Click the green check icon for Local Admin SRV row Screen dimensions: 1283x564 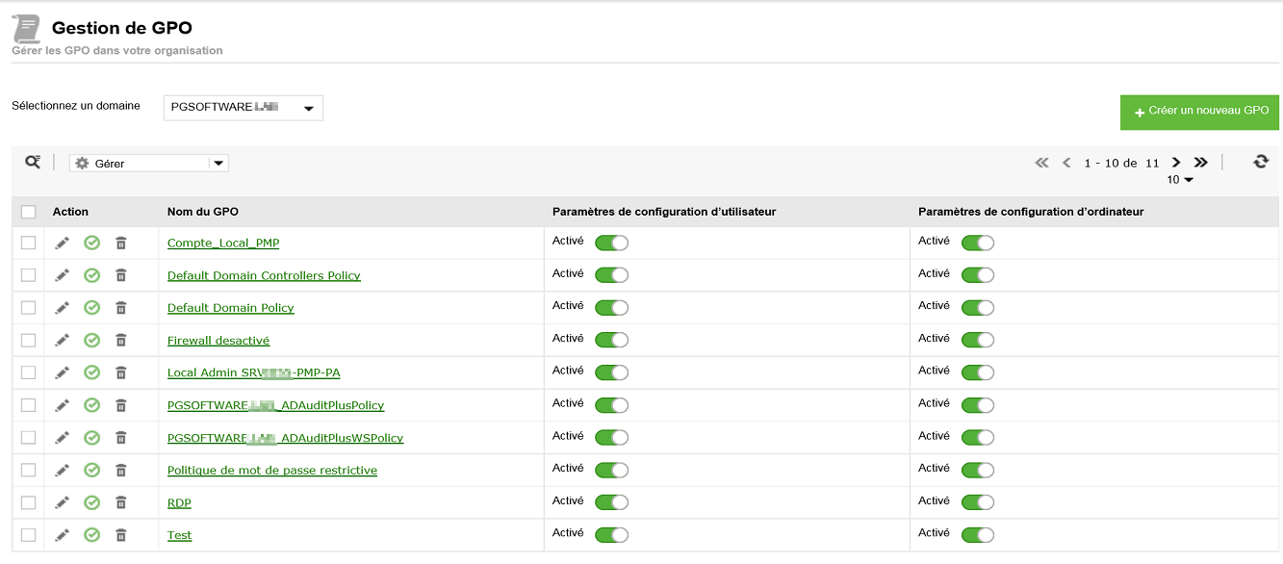click(x=92, y=372)
